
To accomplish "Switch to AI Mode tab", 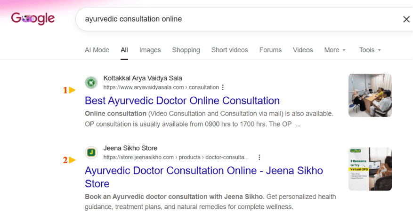I will (x=97, y=50).
